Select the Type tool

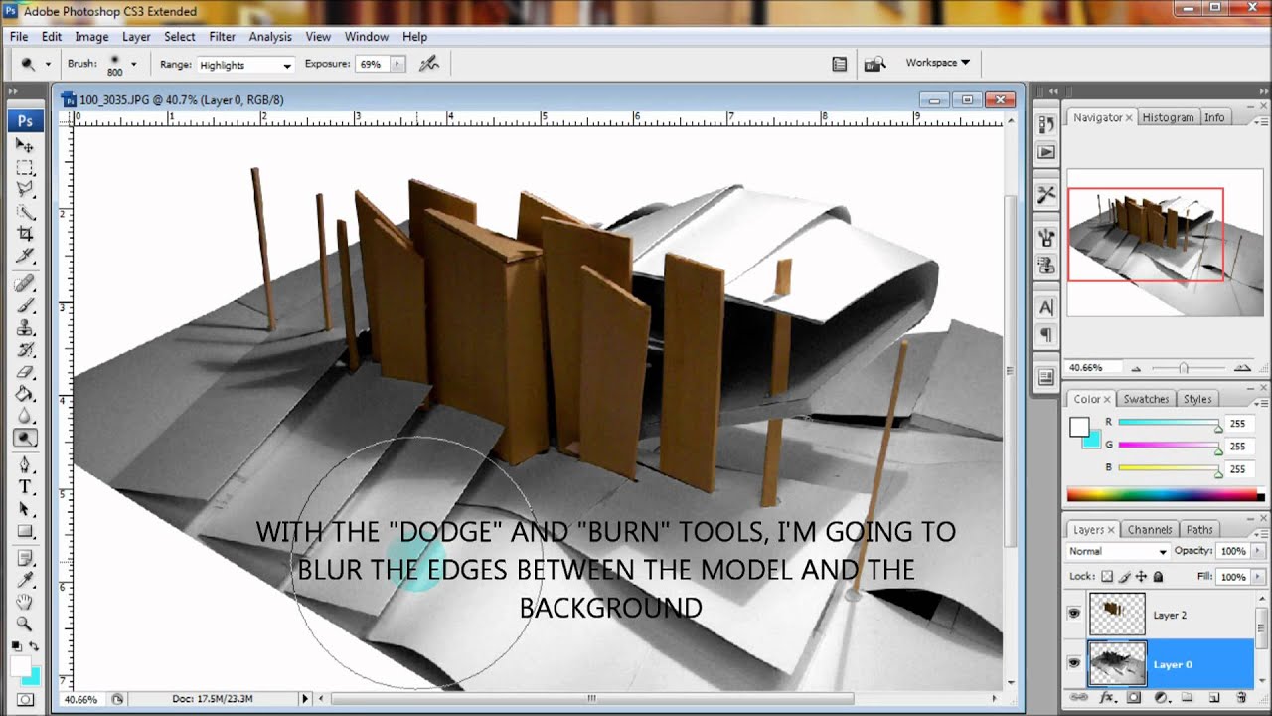(x=25, y=487)
